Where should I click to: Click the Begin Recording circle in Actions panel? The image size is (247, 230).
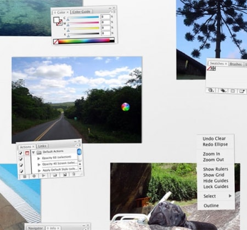pyautogui.click(x=34, y=176)
